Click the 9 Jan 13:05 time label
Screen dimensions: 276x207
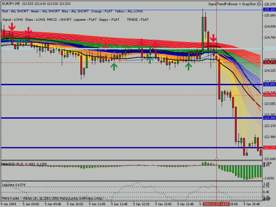click(163, 204)
